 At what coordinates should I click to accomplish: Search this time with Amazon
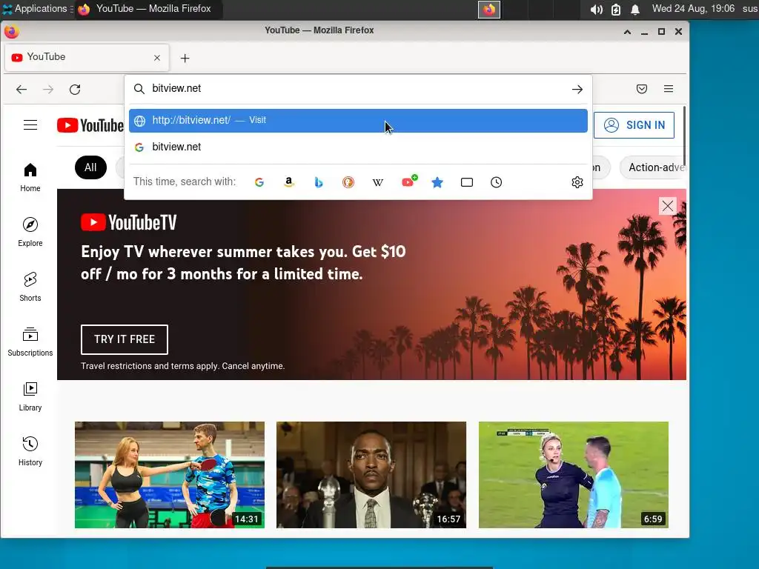coord(289,182)
